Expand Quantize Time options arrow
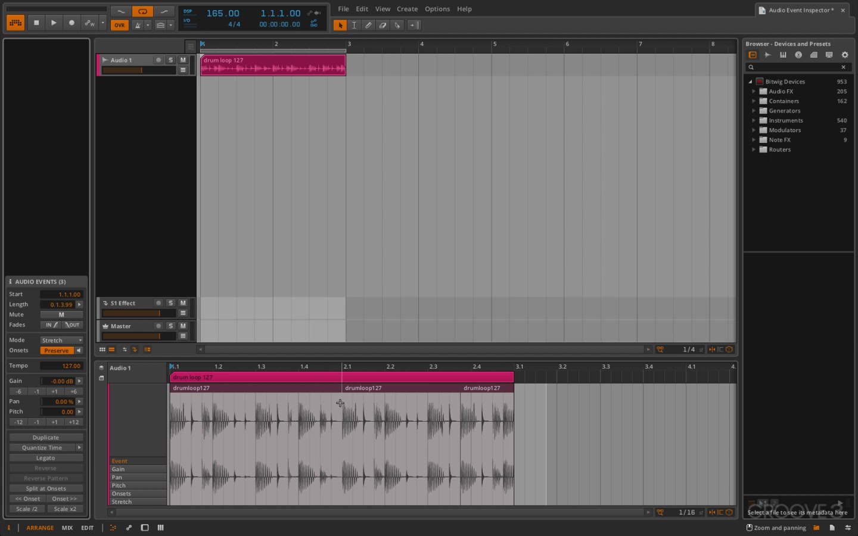The image size is (858, 536). pos(79,448)
